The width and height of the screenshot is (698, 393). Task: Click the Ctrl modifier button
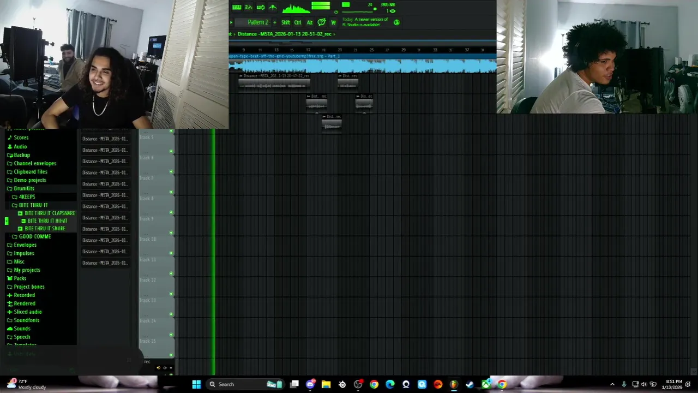click(x=298, y=22)
